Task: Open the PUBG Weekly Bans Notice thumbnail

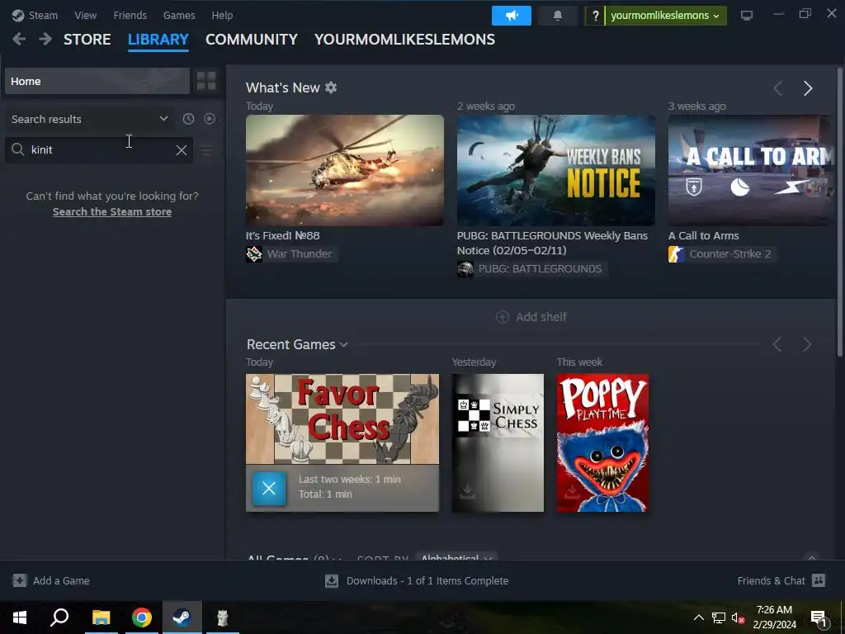Action: [x=556, y=170]
